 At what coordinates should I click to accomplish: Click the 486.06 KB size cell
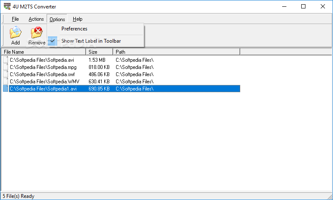99,74
